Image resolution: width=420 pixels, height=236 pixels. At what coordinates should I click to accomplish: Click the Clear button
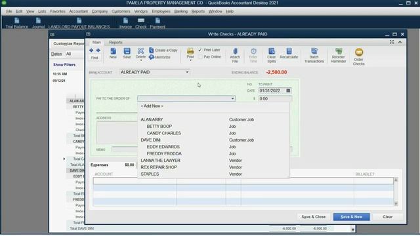388,217
